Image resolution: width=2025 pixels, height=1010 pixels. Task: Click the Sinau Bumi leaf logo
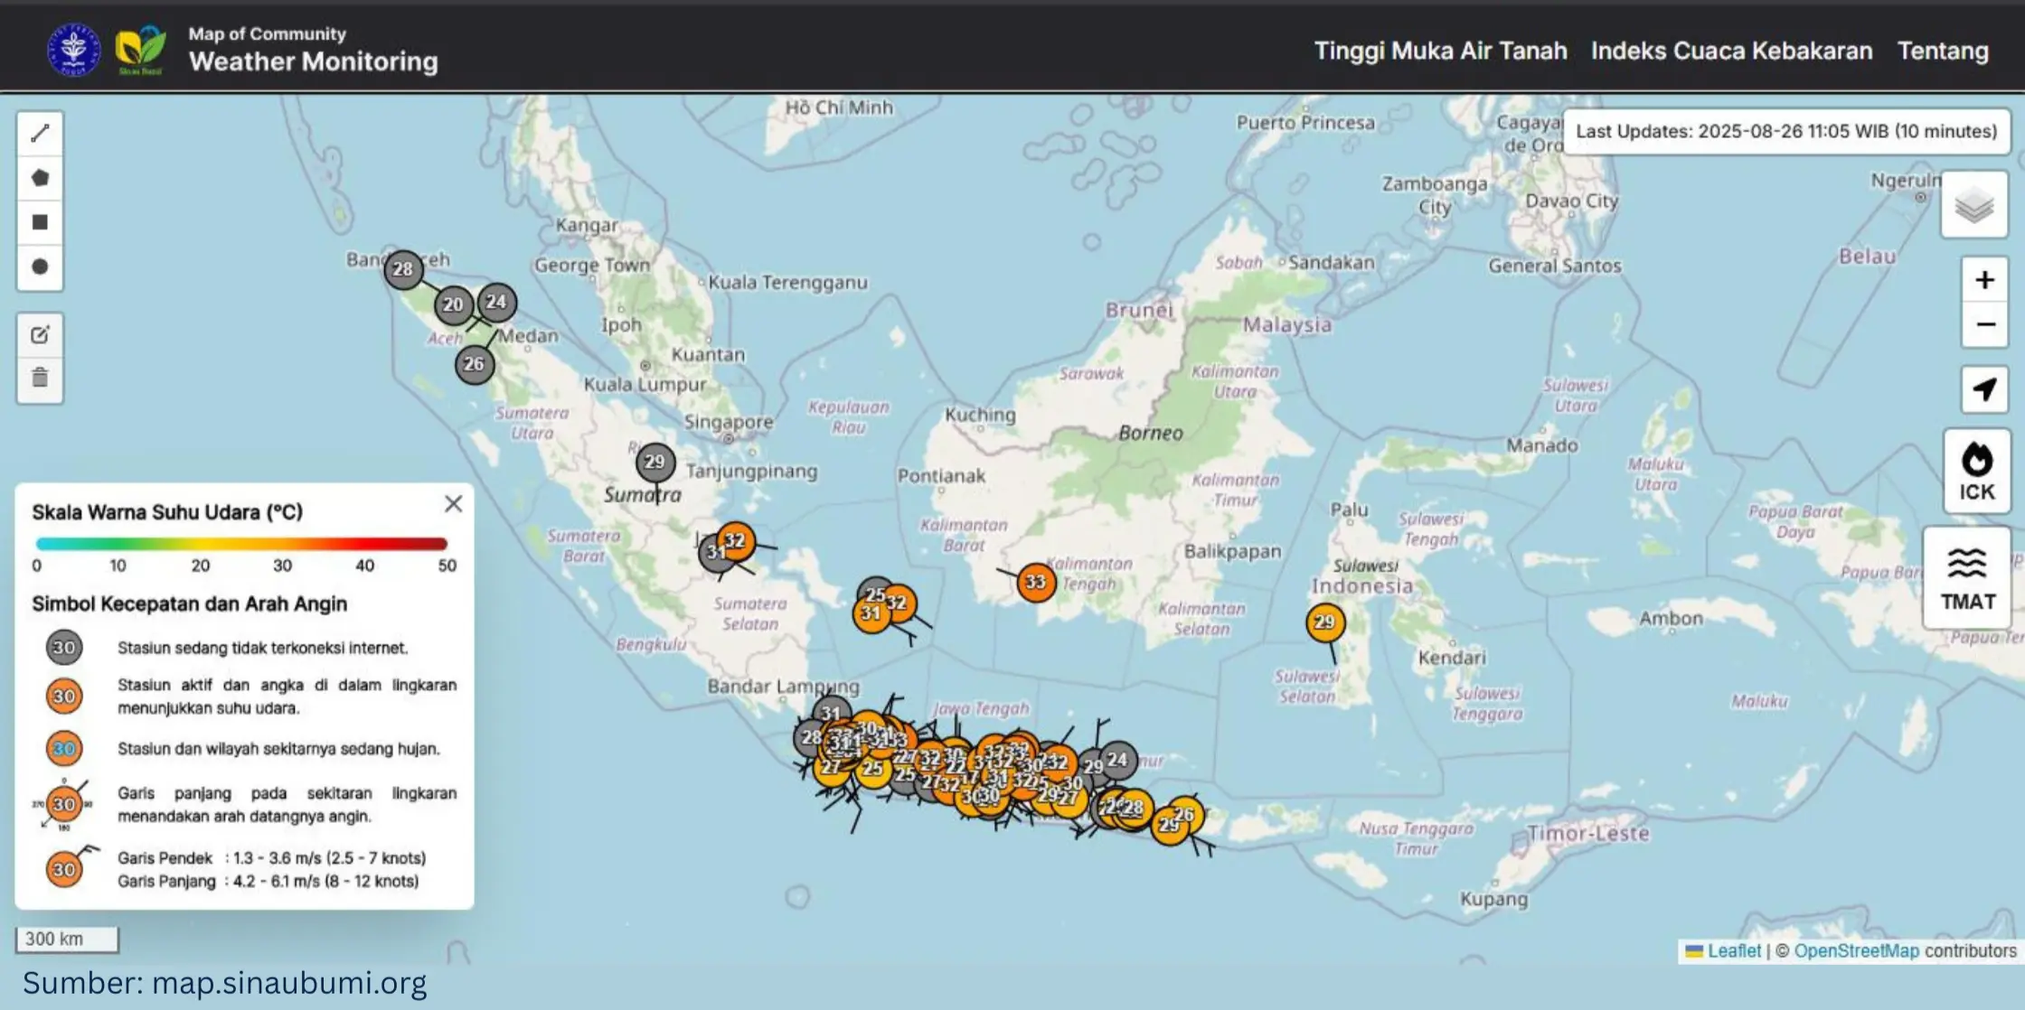coord(141,50)
